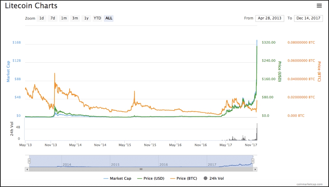Viewport: 329px width, 187px height.
Task: Set zoom to 3m
Action: click(x=75, y=18)
